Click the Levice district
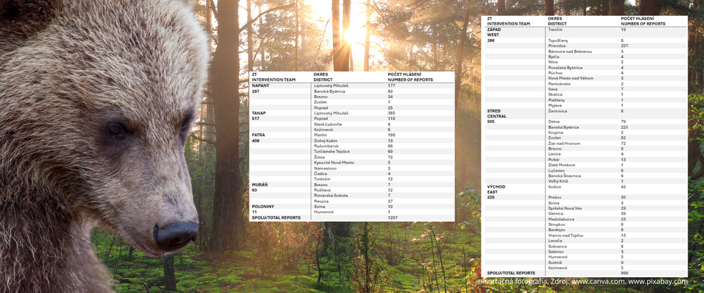 pyautogui.click(x=555, y=154)
